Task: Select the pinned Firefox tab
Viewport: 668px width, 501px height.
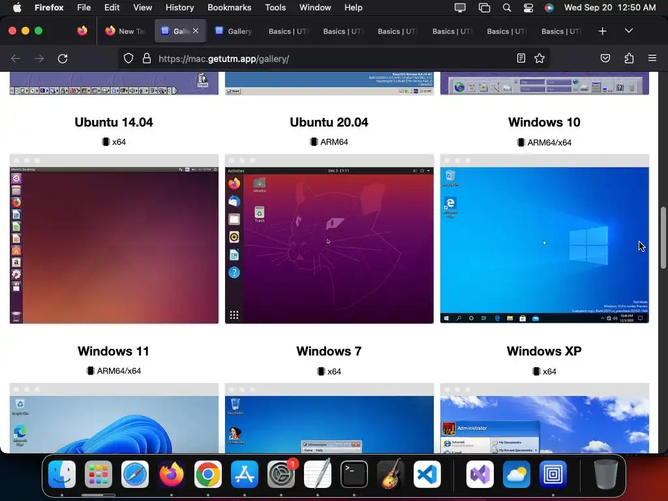Action: tap(82, 31)
